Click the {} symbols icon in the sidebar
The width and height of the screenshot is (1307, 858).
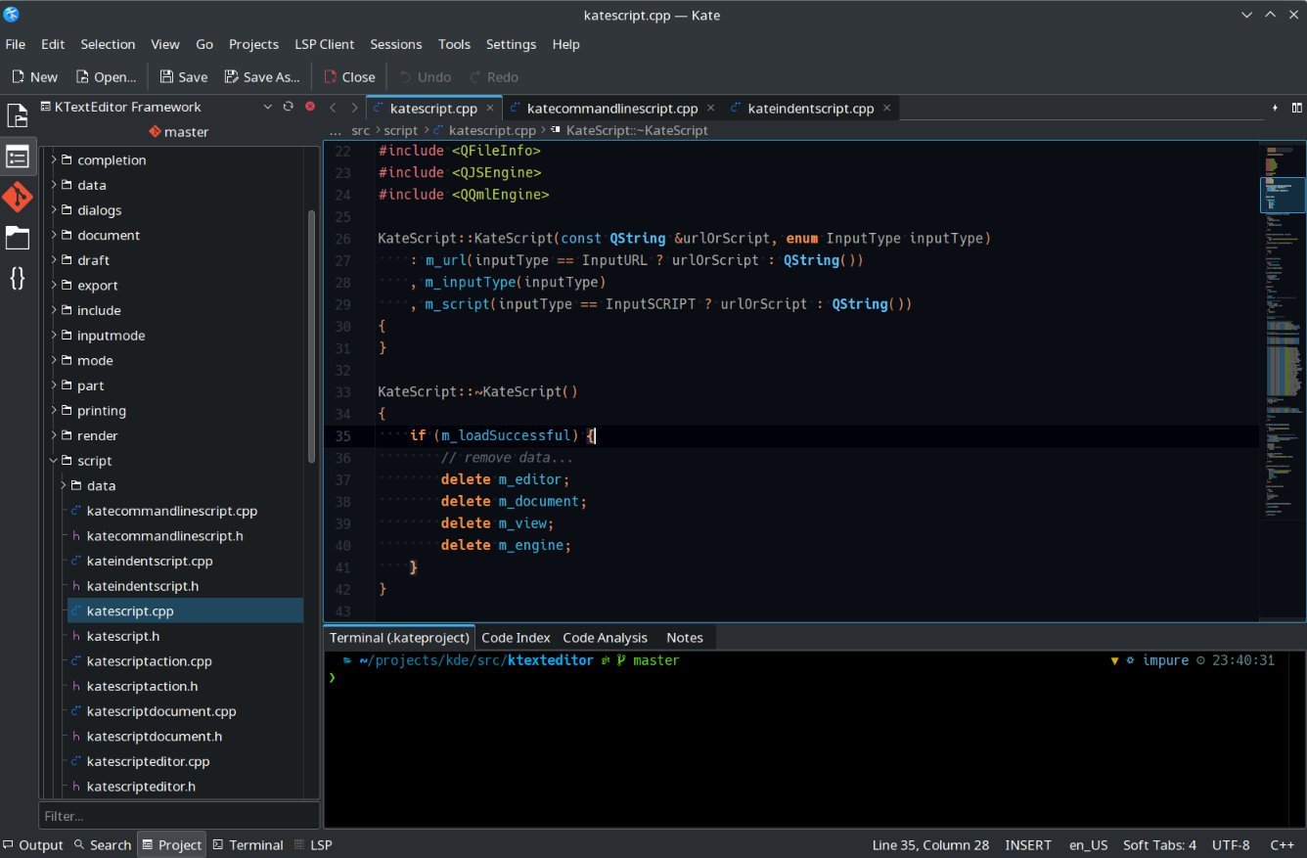(17, 279)
